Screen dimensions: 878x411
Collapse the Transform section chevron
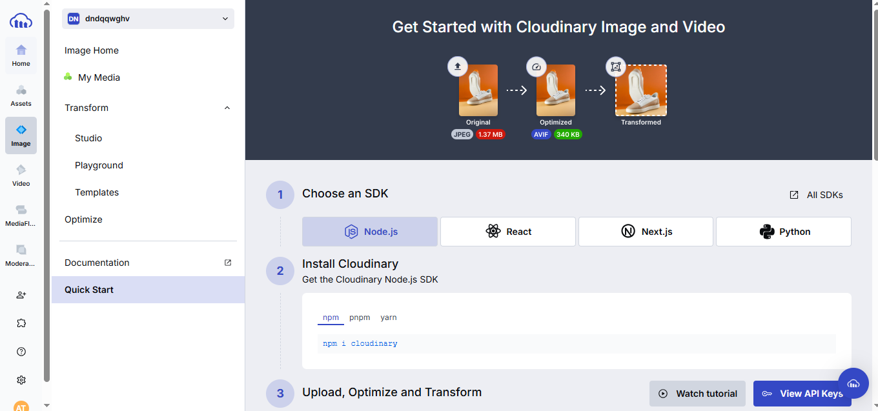227,108
